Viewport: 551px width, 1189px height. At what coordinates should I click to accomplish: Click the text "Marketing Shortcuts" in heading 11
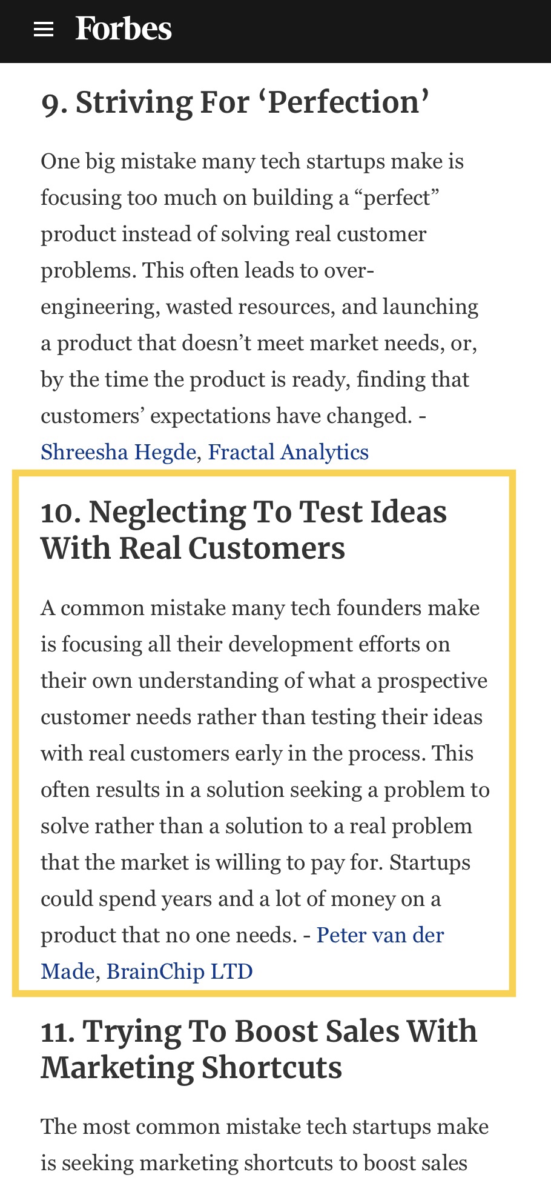coord(191,1067)
